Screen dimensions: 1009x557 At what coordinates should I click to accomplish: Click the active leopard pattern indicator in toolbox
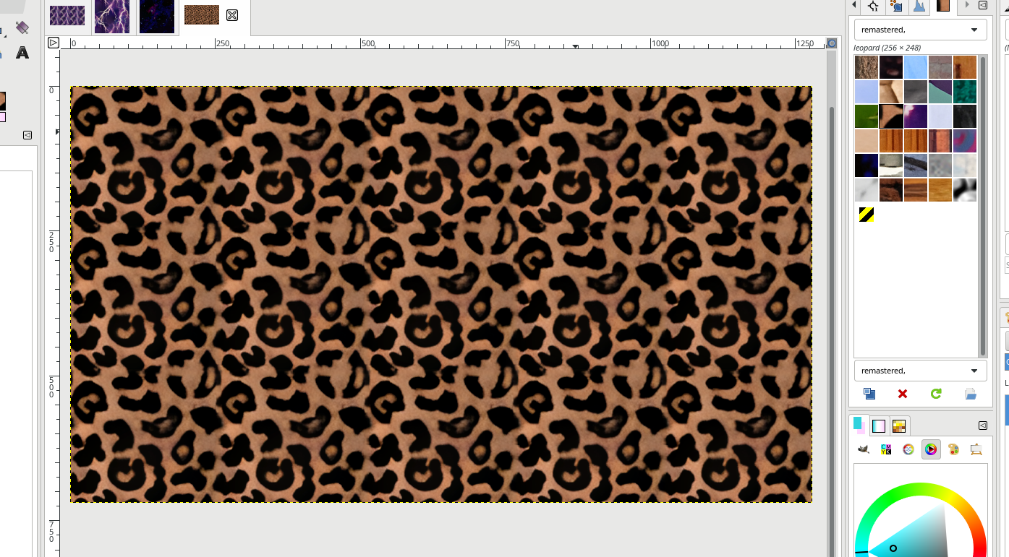pyautogui.click(x=2, y=100)
